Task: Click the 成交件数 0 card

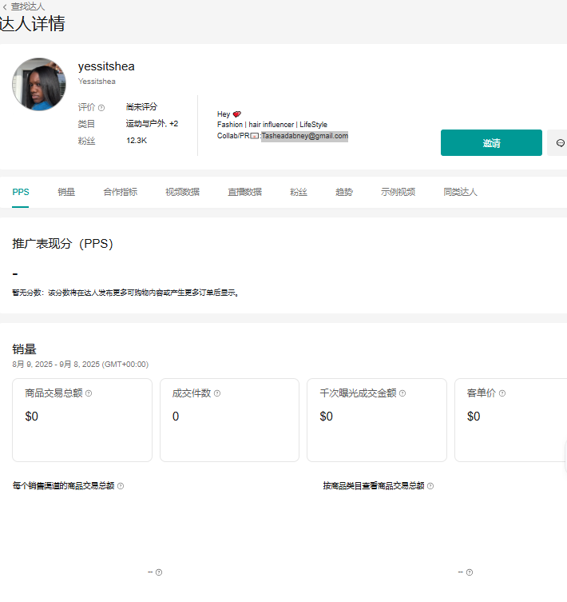Action: pos(229,420)
